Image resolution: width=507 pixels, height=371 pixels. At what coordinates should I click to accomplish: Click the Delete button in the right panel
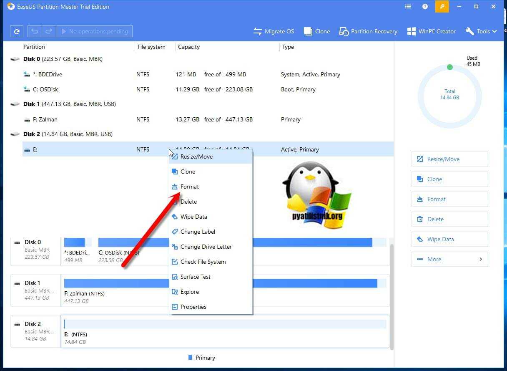coord(449,219)
